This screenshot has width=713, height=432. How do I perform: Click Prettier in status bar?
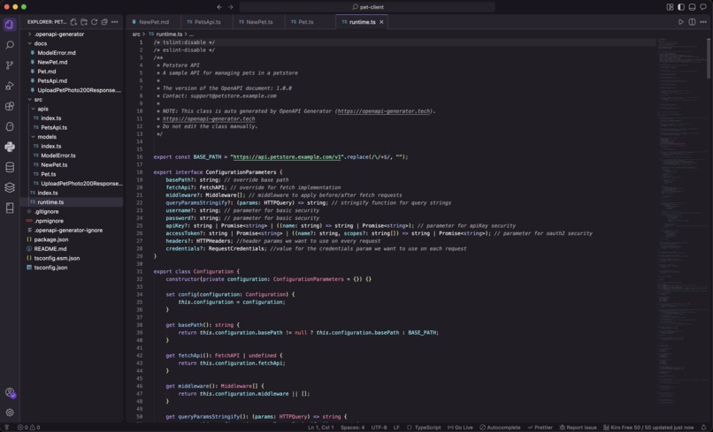point(540,428)
